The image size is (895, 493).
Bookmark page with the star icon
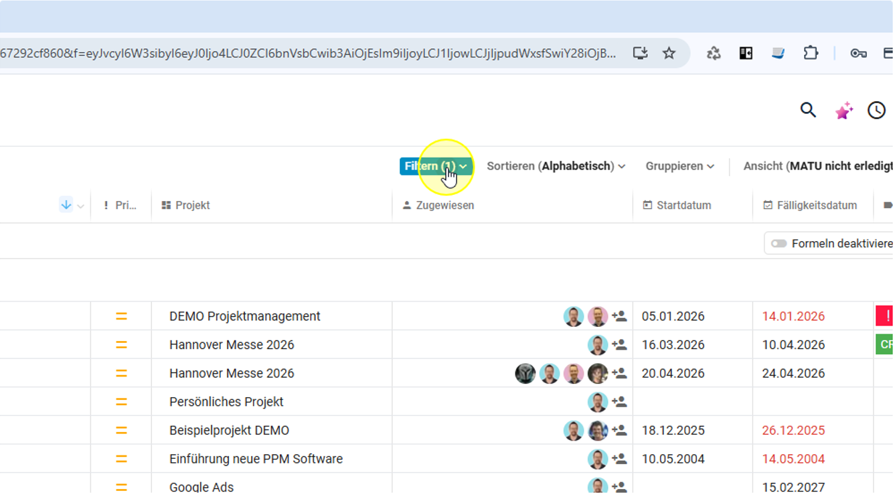pyautogui.click(x=669, y=54)
